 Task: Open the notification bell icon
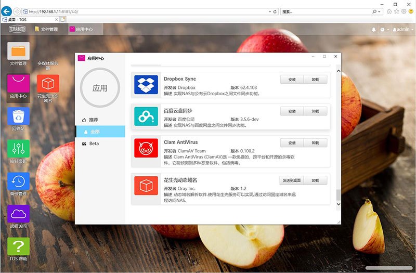[373, 30]
